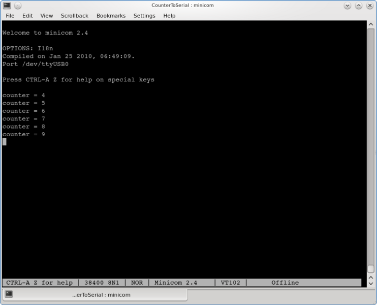Close the CounterToSerial minicom window
This screenshot has height=305, width=377.
pyautogui.click(x=370, y=5)
